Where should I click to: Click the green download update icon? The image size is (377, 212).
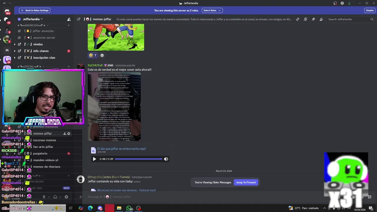coord(349,3)
